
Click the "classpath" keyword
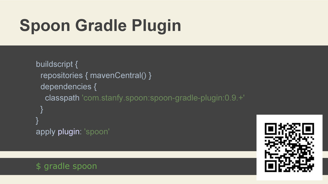[62, 98]
